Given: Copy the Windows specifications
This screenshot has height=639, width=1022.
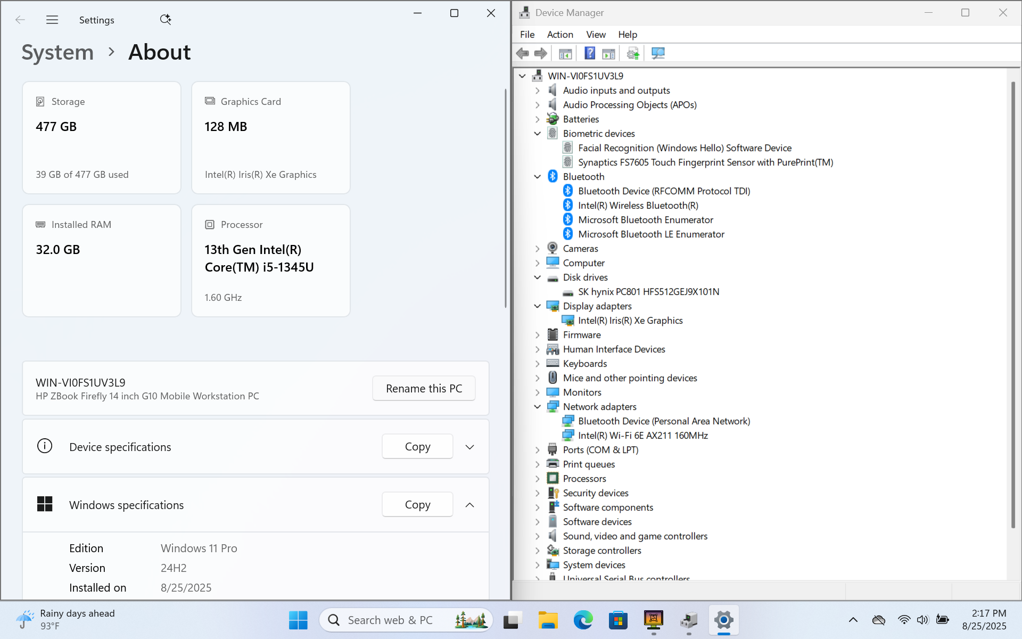Looking at the screenshot, I should tap(417, 505).
